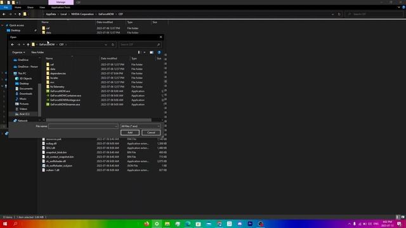This screenshot has width=406, height=228.
Task: Open recent locations dropdown in dialog
Action: pyautogui.click(x=23, y=44)
